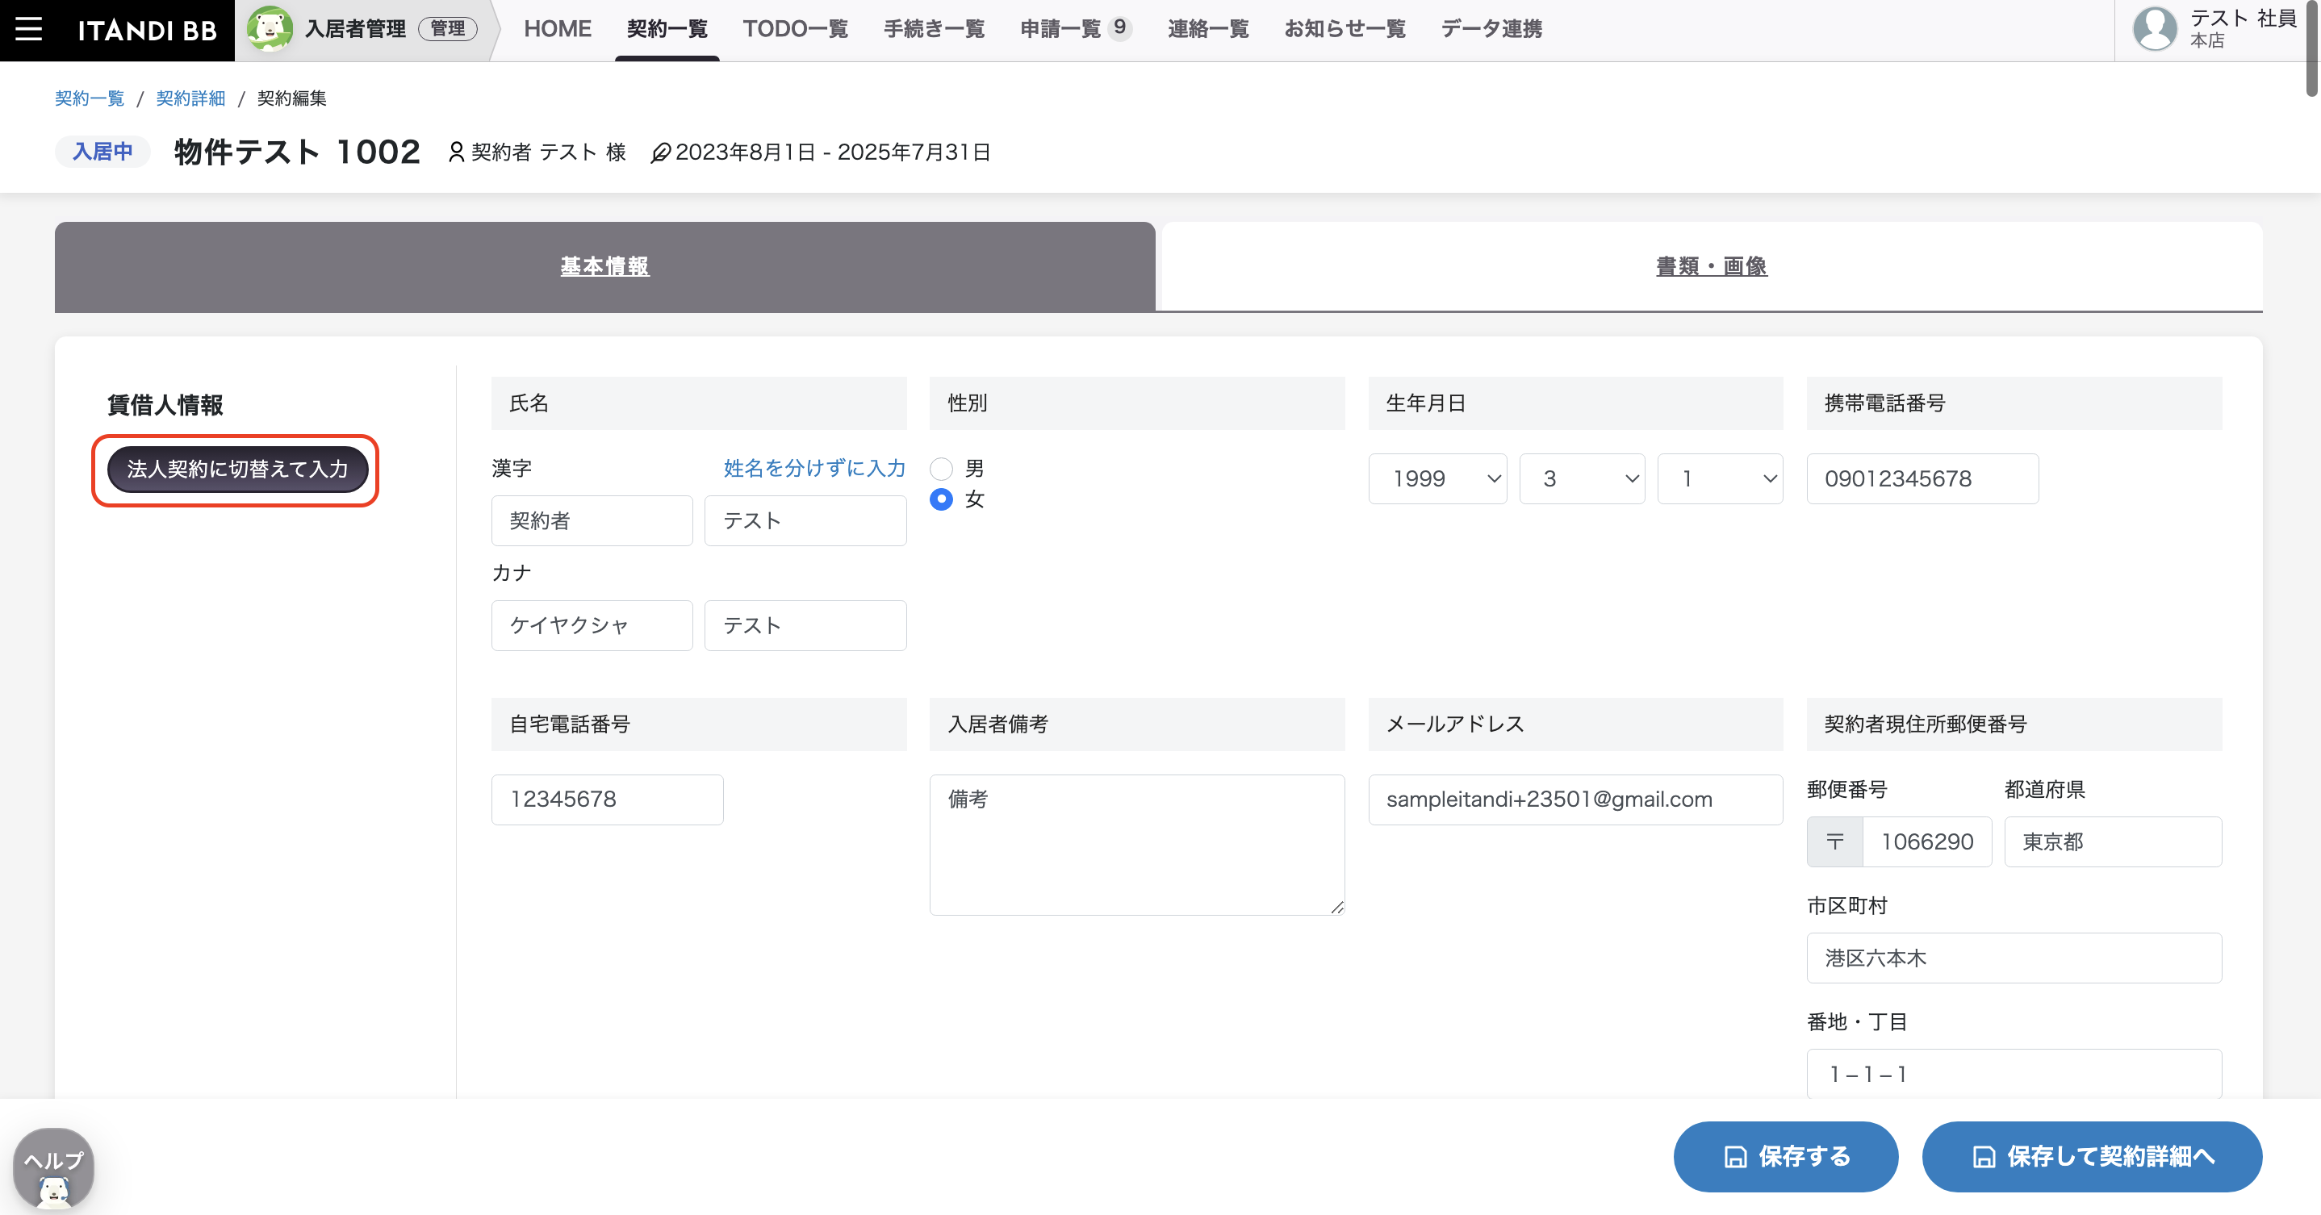Screen dimensions: 2321x1215
Task: Click the 保存する button
Action: (1786, 1156)
